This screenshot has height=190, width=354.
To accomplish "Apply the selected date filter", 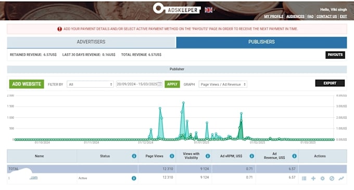I will point(172,84).
